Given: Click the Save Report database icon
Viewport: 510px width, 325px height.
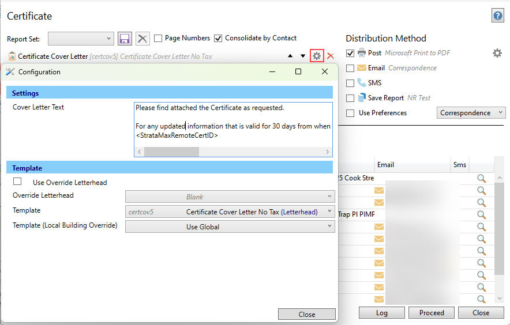Looking at the screenshot, I should pos(362,97).
